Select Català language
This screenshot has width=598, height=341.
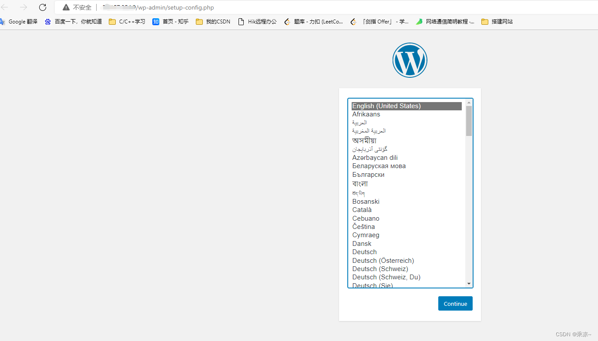[407, 210]
